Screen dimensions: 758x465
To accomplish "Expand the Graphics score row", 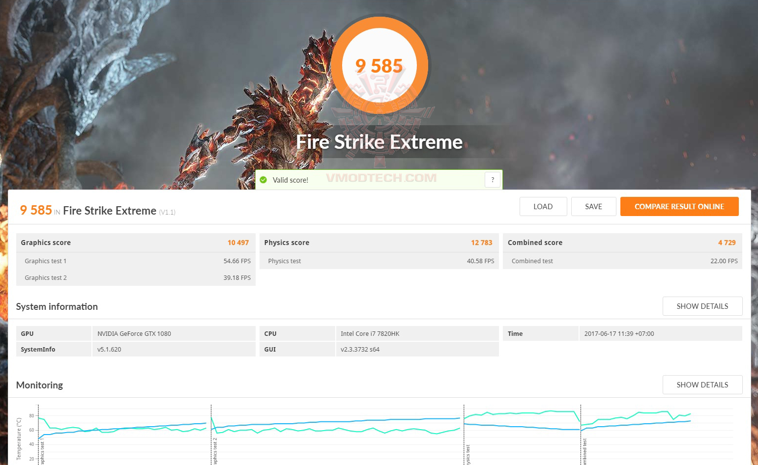I will click(135, 243).
